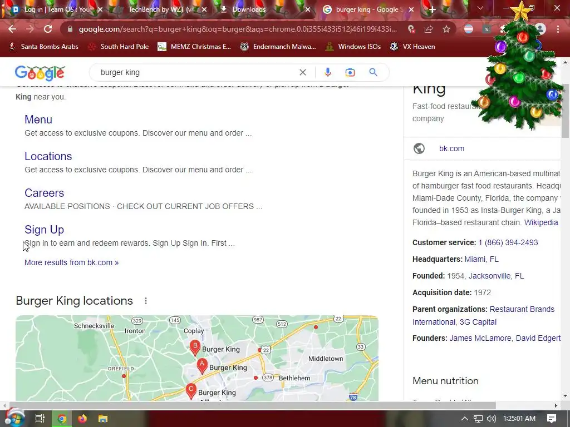
Task: Open Task View on the taskbar
Action: 40,419
